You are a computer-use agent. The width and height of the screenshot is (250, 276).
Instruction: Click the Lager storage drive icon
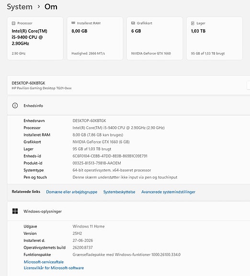point(193,23)
